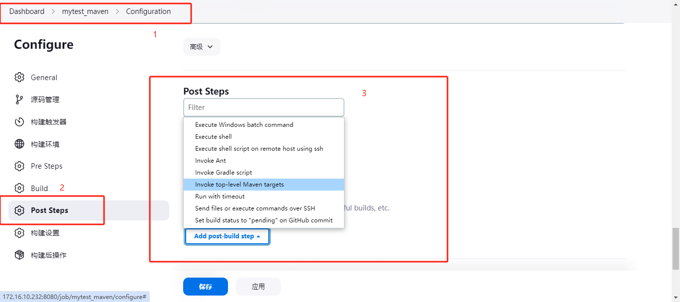
Task: Focus the Filter input field
Action: [263, 107]
